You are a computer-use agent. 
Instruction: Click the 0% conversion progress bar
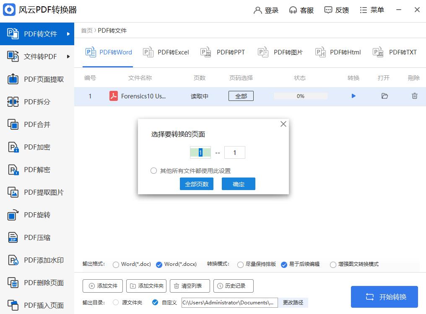[x=300, y=96]
